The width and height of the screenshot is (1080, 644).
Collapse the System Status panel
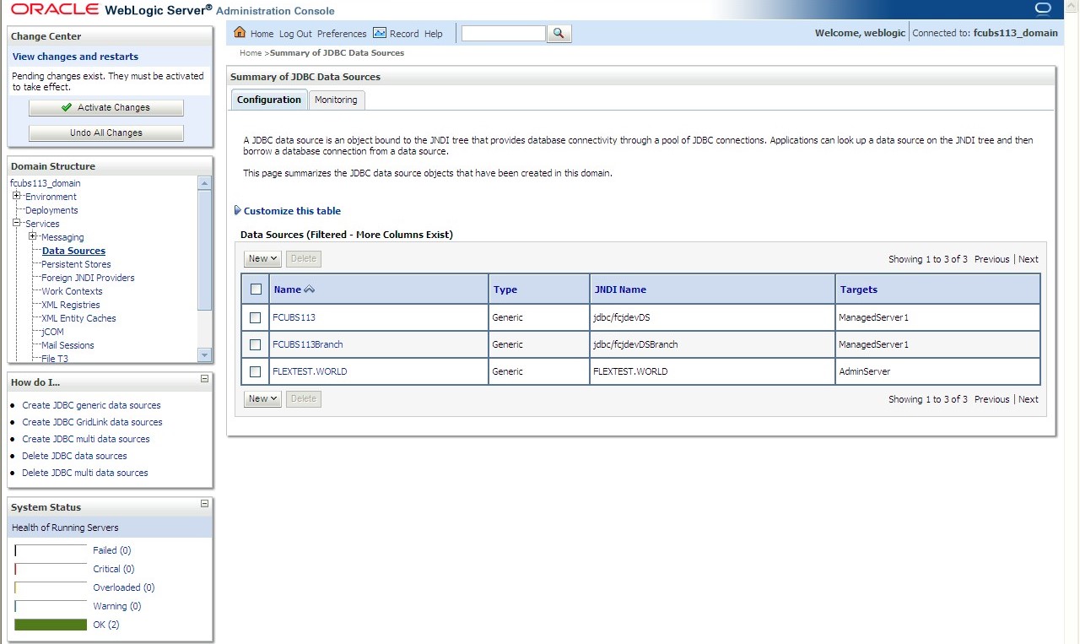pyautogui.click(x=203, y=504)
